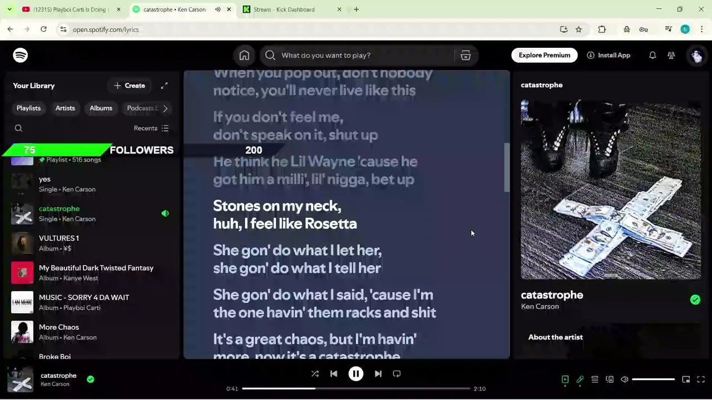712x400 pixels.
Task: Go to Spotify Home via house icon
Action: [244, 55]
